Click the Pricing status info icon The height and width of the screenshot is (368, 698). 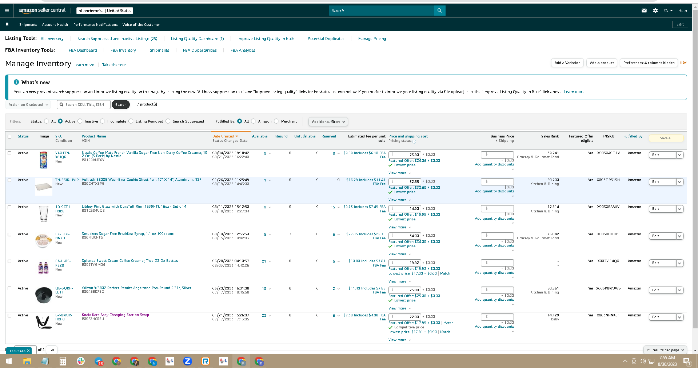(414, 141)
